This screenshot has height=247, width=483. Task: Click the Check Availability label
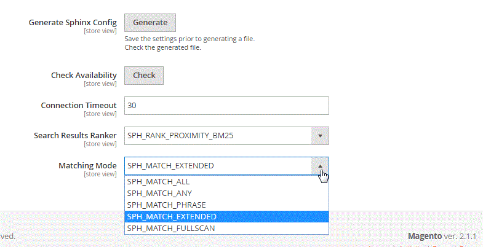tap(84, 75)
